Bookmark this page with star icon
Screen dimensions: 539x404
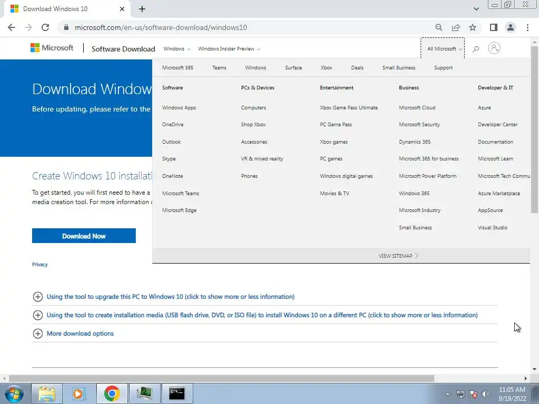tap(473, 27)
